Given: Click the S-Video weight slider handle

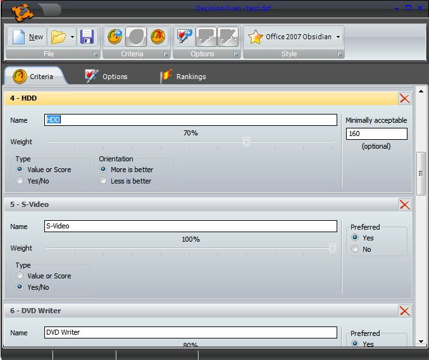Looking at the screenshot, I should (x=332, y=249).
